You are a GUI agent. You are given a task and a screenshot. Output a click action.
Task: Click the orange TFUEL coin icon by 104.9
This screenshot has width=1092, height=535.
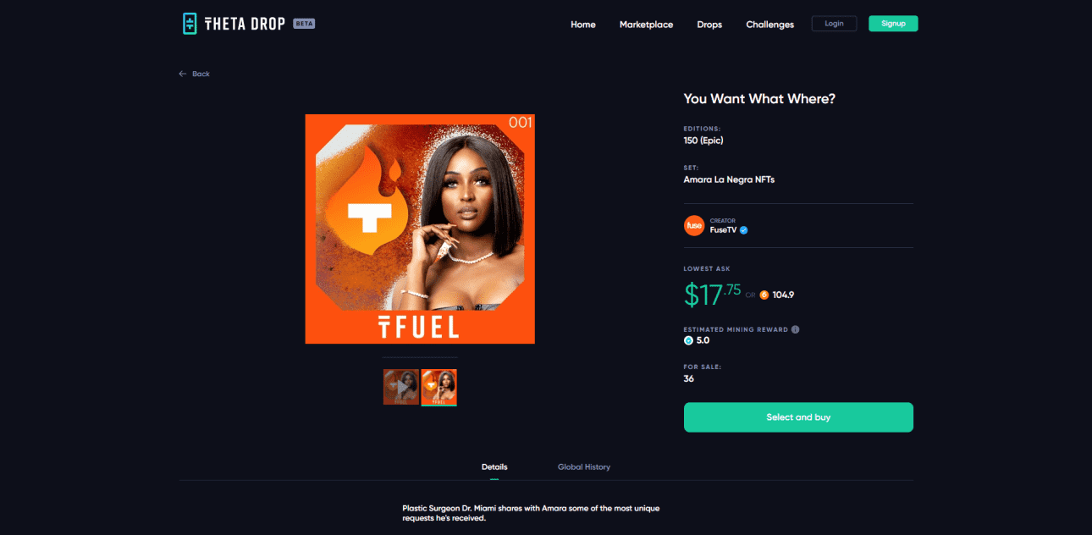(764, 295)
